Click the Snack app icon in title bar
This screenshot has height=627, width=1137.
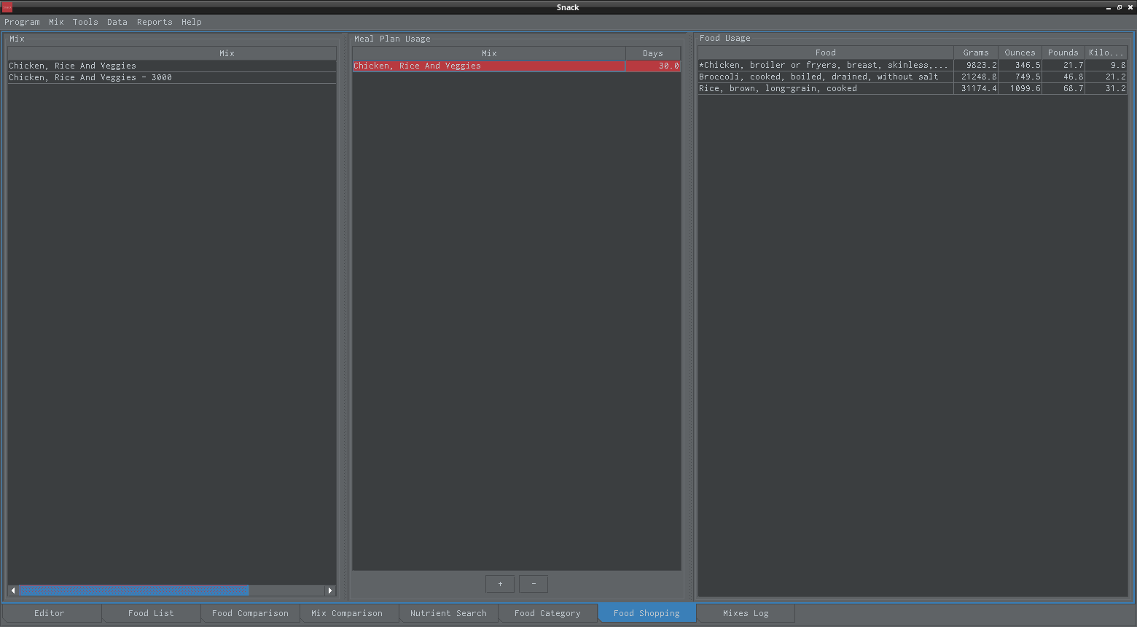coord(7,7)
